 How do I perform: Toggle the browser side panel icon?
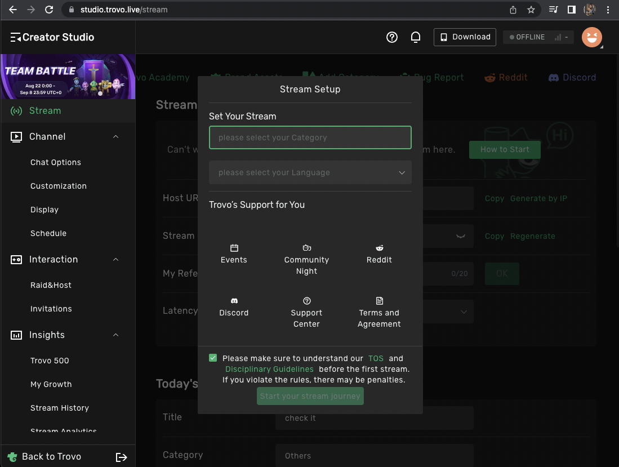(571, 10)
